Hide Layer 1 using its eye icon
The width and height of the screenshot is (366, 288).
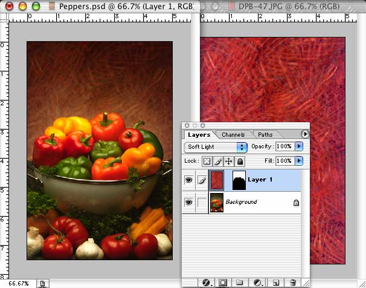[x=188, y=180]
